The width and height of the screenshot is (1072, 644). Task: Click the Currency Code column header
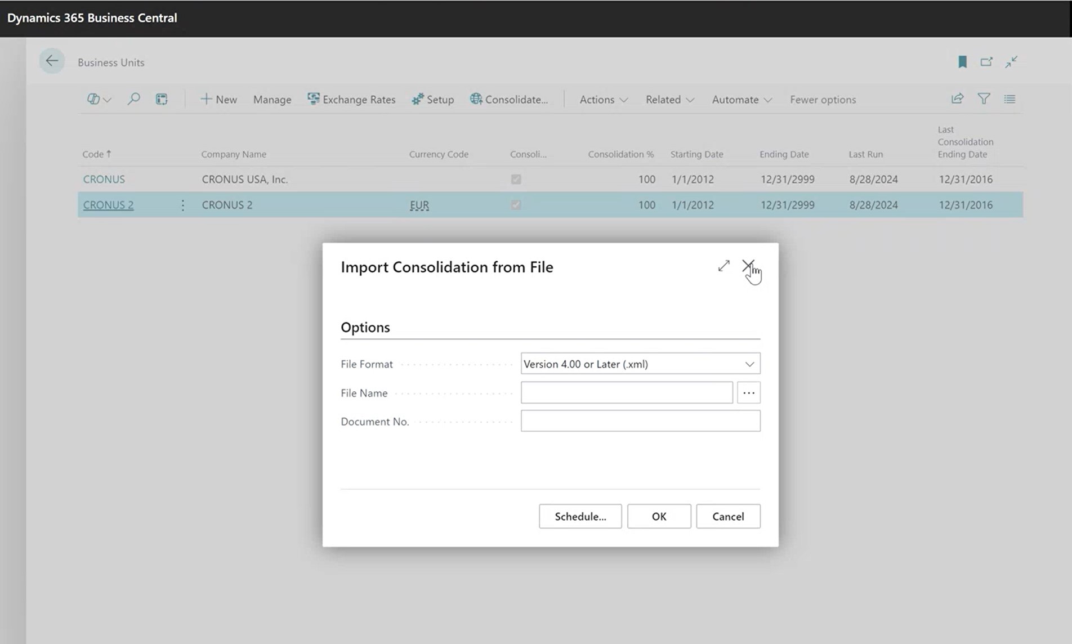(439, 154)
